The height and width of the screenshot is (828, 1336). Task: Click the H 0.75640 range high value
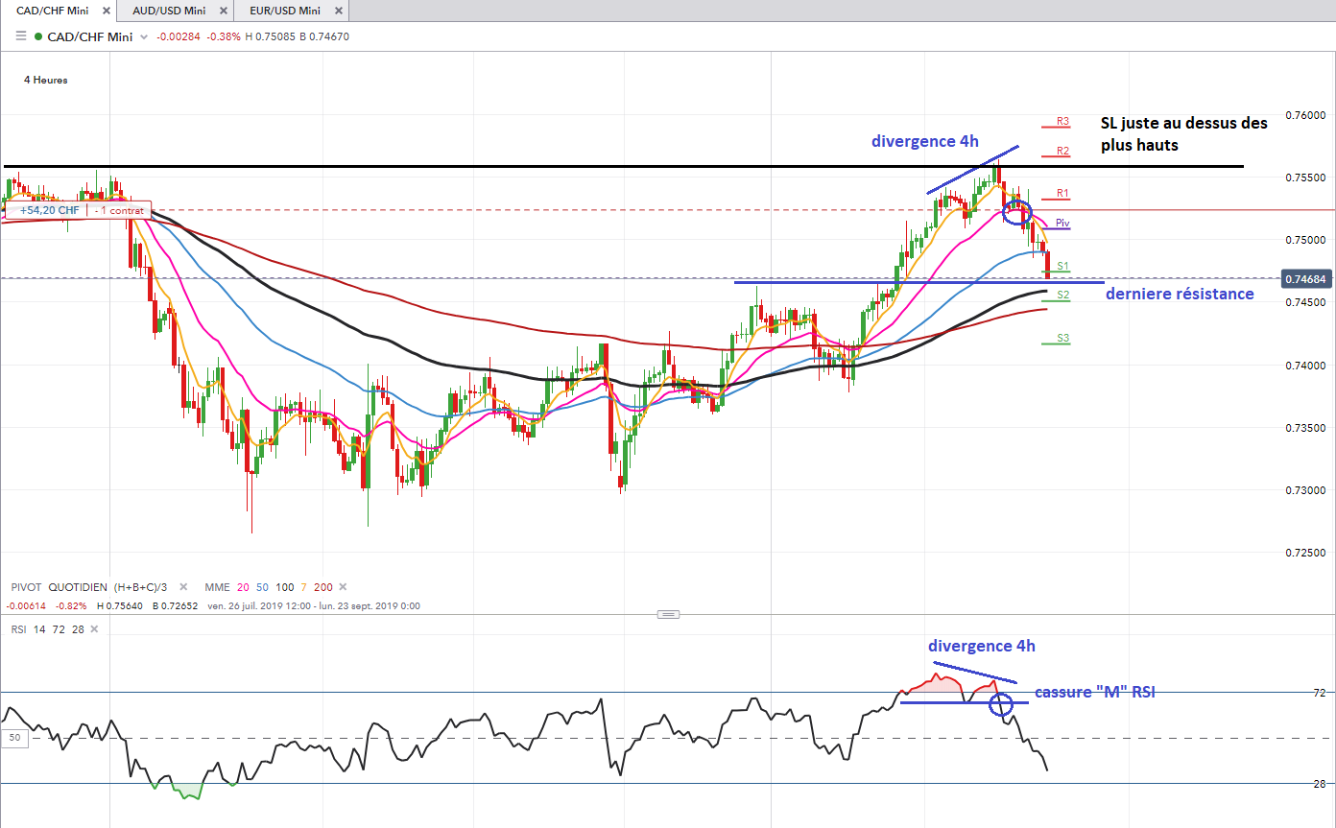121,606
